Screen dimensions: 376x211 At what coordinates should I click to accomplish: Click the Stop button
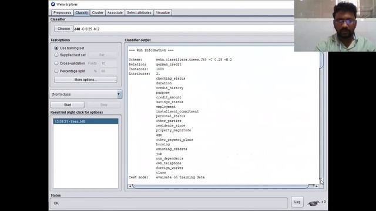click(x=103, y=105)
